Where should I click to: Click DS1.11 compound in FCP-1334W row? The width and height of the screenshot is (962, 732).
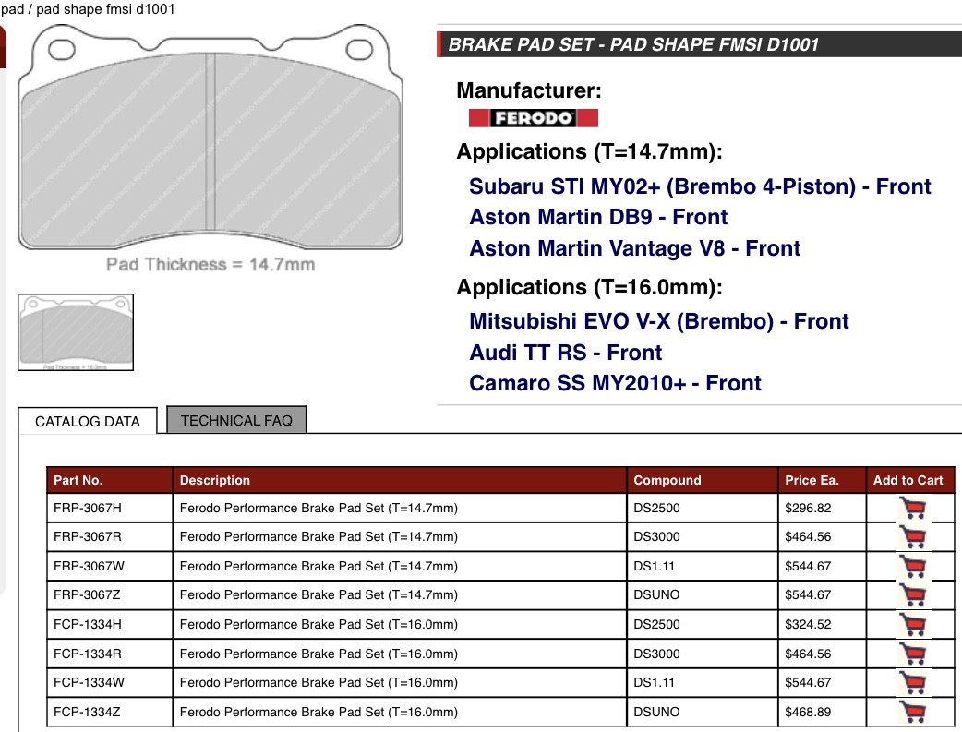(702, 682)
